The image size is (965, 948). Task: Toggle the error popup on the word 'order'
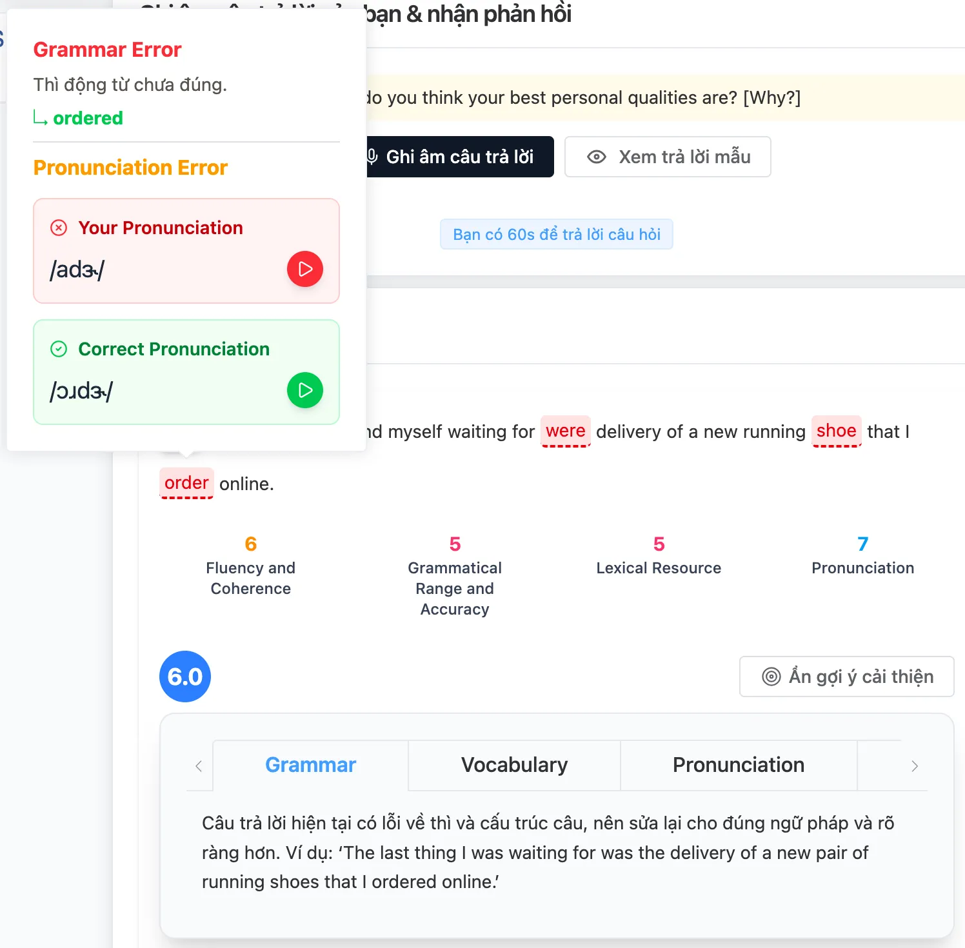tap(186, 483)
